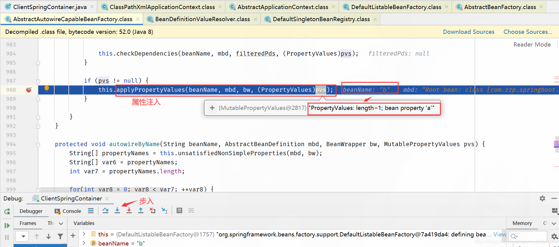This screenshot has height=247, width=559.
Task: Open Memory view settings gear
Action: click(554, 236)
